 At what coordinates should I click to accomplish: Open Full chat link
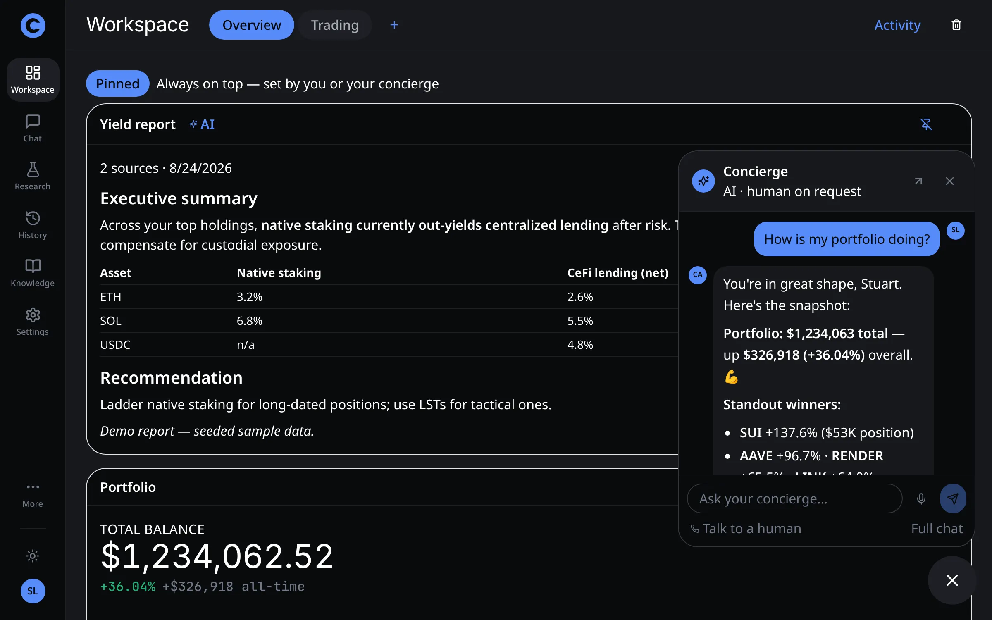click(x=937, y=528)
